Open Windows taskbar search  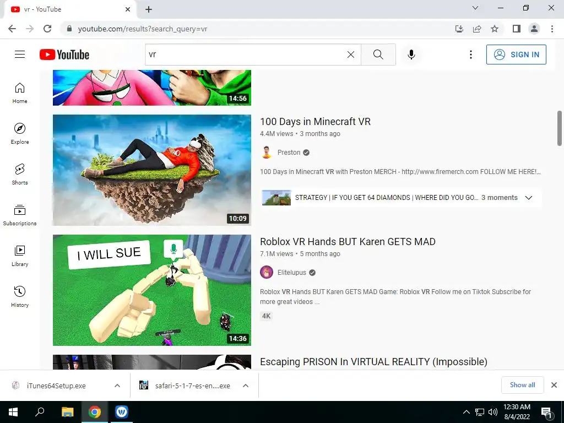(x=40, y=412)
